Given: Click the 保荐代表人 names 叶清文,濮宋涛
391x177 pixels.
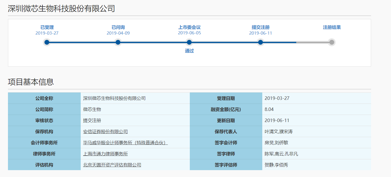Looking at the screenshot, I should point(278,132).
